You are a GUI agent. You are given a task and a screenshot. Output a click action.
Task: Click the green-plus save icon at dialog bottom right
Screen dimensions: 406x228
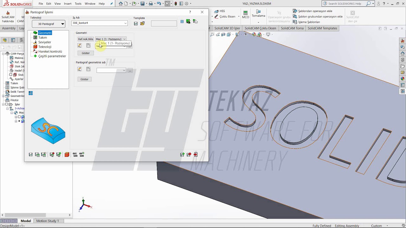point(182,155)
